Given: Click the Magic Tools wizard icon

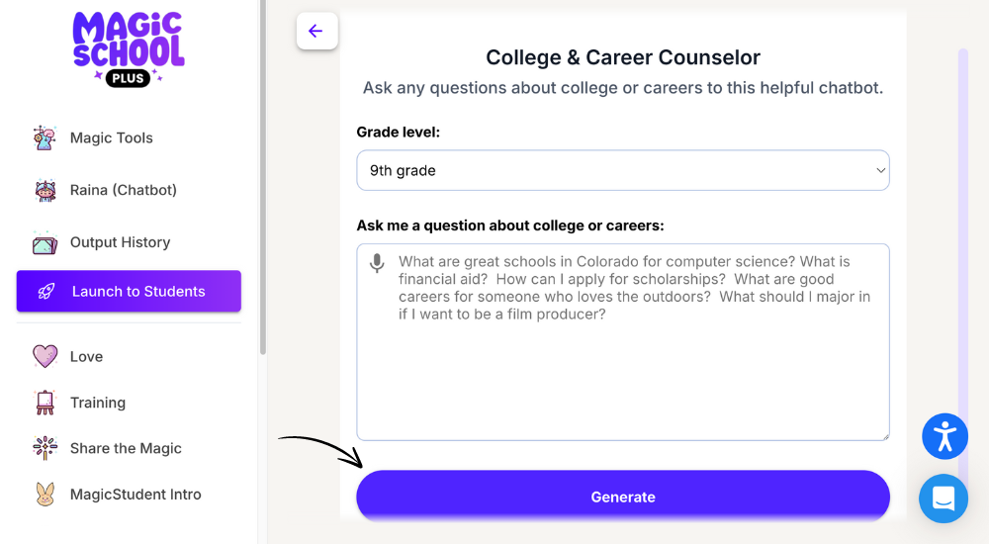Looking at the screenshot, I should [x=45, y=137].
